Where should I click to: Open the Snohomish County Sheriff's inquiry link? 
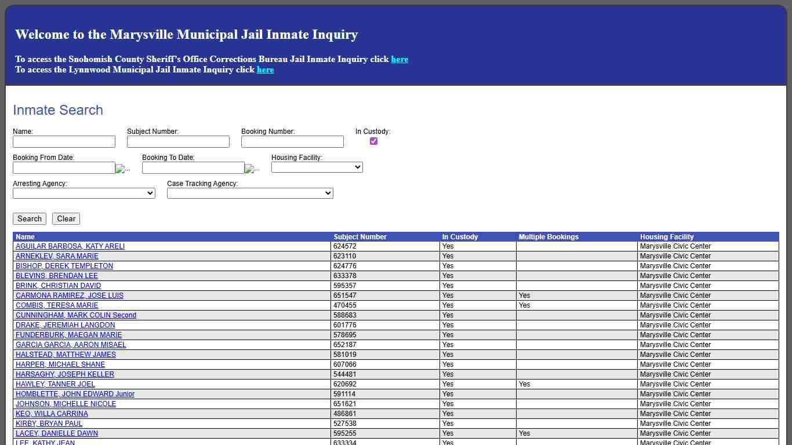(x=399, y=59)
